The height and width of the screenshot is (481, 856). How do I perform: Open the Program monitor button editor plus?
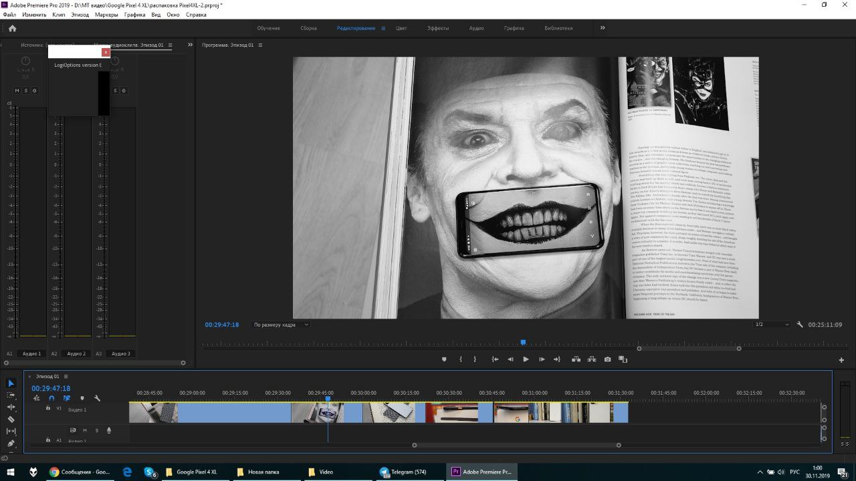tap(841, 359)
